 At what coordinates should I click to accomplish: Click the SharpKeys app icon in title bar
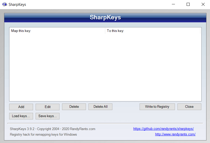pyautogui.click(x=5, y=4)
